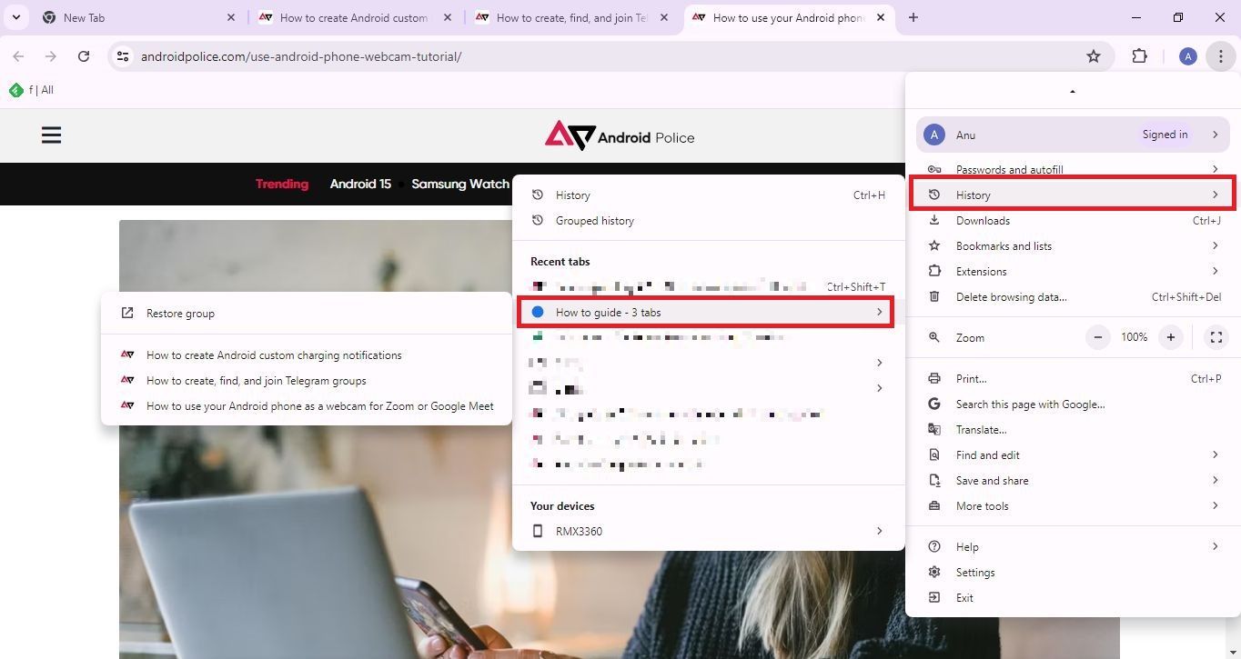Click the site information icon in address bar
Screen dimensions: 1241x659
[122, 56]
